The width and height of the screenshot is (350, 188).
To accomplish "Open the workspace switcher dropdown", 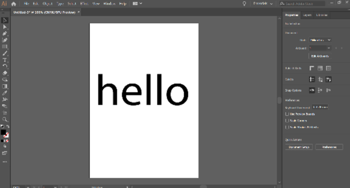I will tap(263, 4).
